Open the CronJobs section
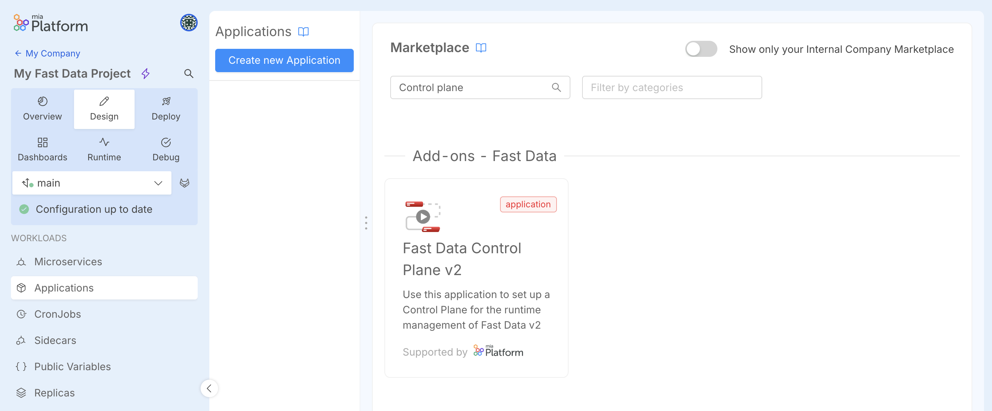This screenshot has height=411, width=992. (x=57, y=314)
